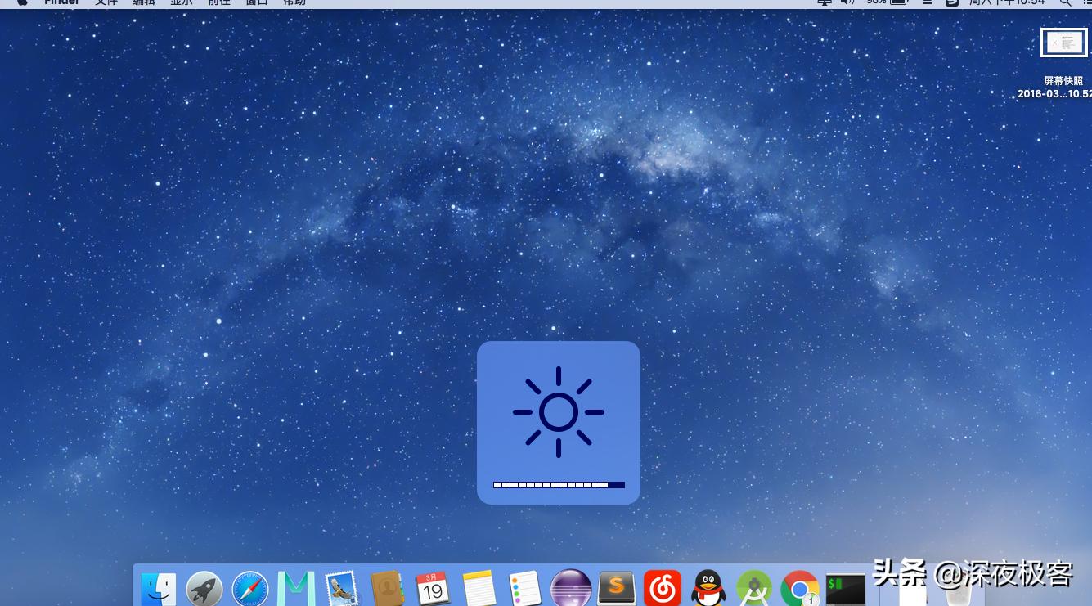The height and width of the screenshot is (606, 1092).
Task: Launch Android Studio from the Dock
Action: 754,588
